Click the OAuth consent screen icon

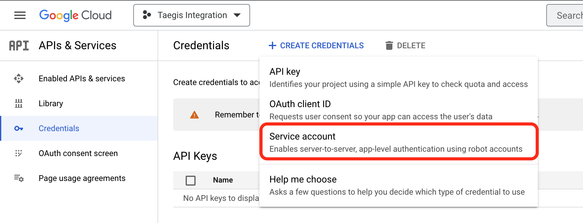pos(19,153)
